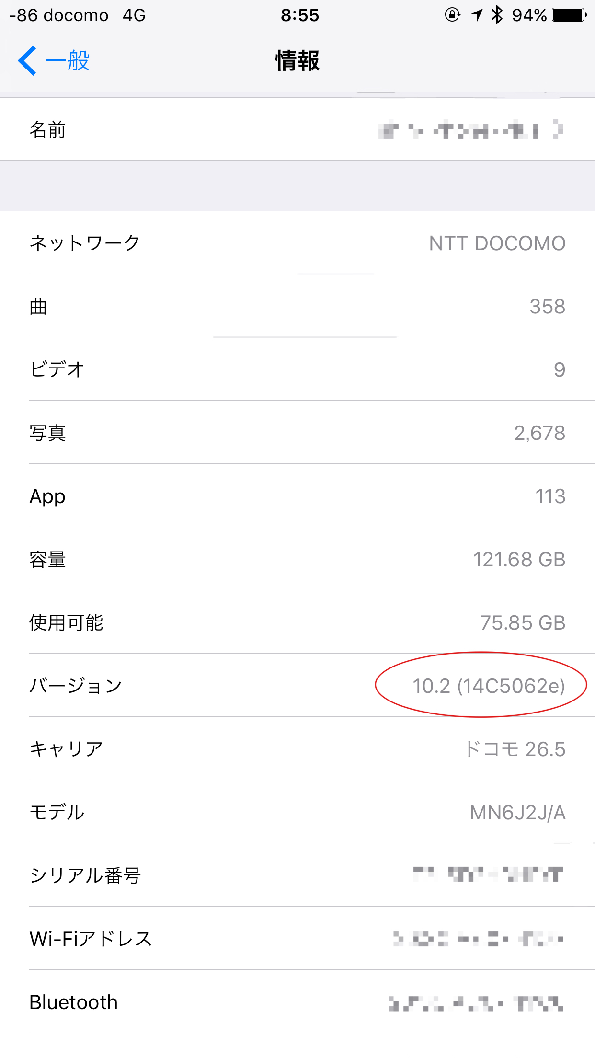Tap the App count row
Screen dimensions: 595x1058
[x=297, y=496]
